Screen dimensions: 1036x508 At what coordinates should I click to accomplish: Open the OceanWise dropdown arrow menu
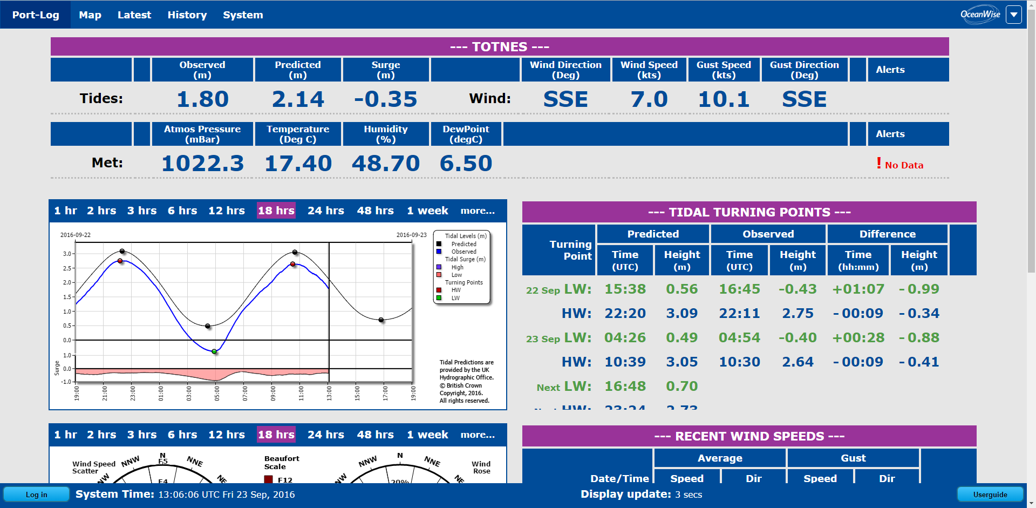(1014, 15)
